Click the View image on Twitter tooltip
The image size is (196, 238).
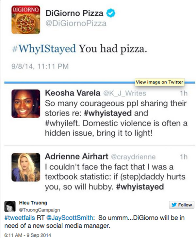[159, 82]
